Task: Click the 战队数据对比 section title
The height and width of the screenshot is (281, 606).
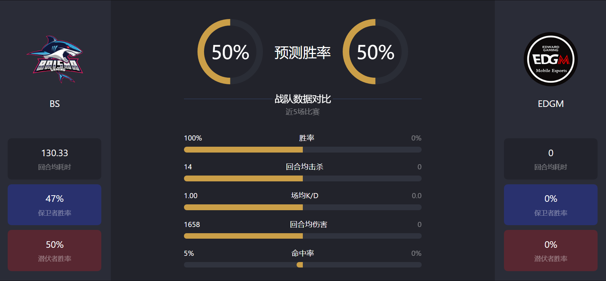Action: [x=303, y=99]
